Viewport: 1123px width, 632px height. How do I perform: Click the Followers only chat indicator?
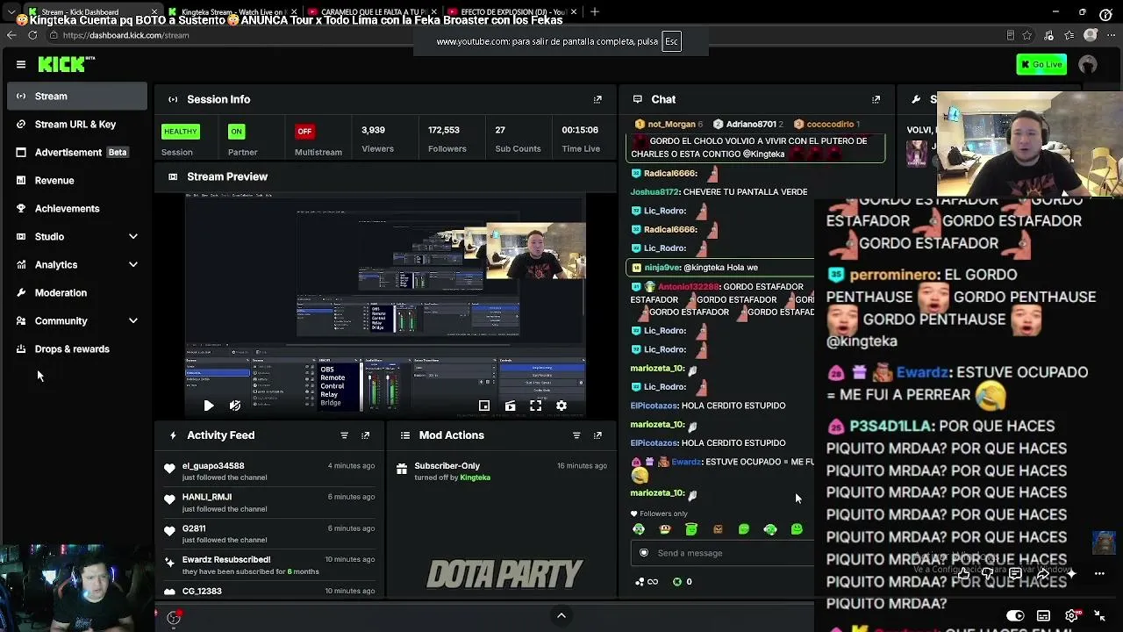(659, 513)
